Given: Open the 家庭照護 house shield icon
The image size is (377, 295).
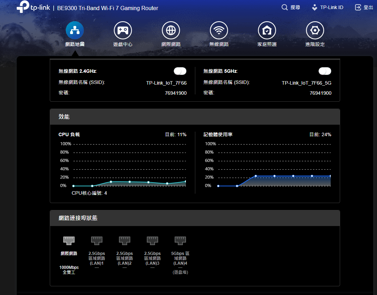Looking at the screenshot, I should tap(267, 30).
